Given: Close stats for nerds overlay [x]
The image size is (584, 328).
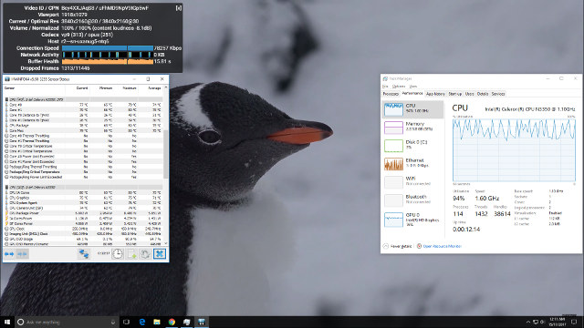Looking at the screenshot, I should coord(179,8).
